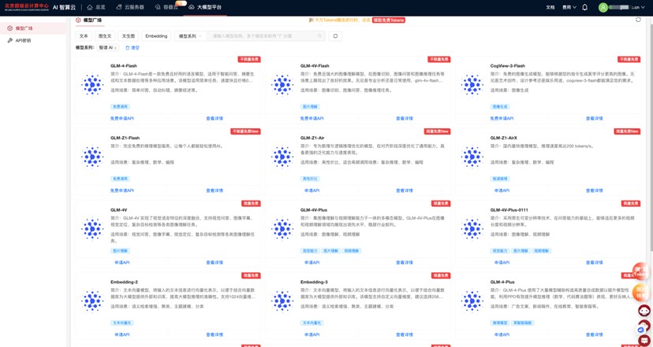The image size is (653, 347).
Task: Open the chat message floating icon
Action: coord(644,341)
